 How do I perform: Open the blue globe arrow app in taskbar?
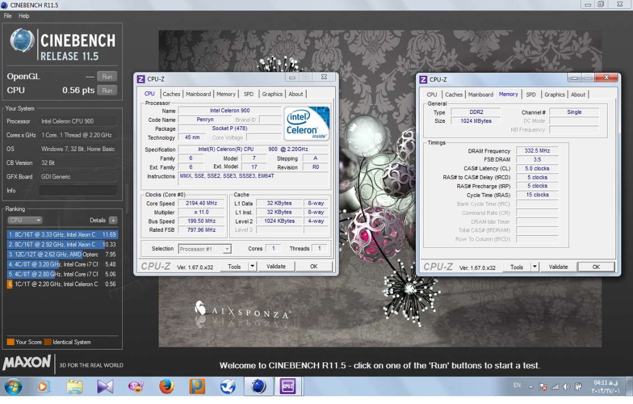point(228,387)
